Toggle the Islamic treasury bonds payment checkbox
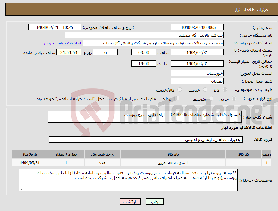This screenshot has height=211, width=278. pyautogui.click(x=176, y=98)
